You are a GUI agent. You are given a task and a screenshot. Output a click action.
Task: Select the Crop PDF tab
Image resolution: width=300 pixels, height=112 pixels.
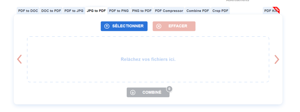[220, 11]
